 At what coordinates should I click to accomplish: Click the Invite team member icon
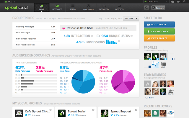(171, 92)
